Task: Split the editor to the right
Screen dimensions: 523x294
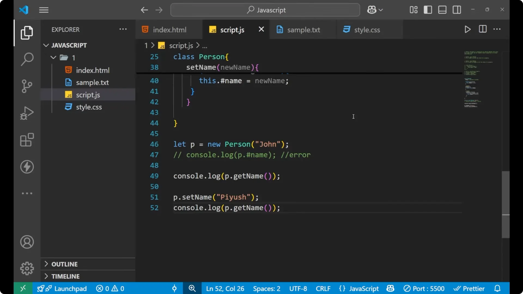Action: coord(482,29)
